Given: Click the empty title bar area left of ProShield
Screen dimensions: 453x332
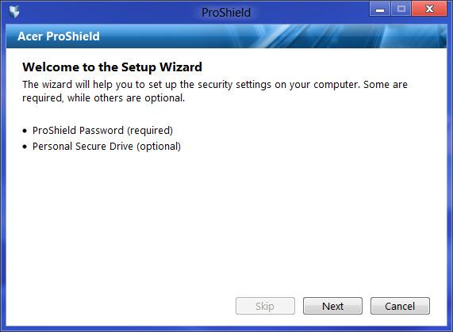Looking at the screenshot, I should pyautogui.click(x=109, y=12).
